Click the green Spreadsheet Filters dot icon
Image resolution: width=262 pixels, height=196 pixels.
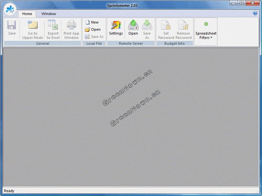pyautogui.click(x=206, y=24)
